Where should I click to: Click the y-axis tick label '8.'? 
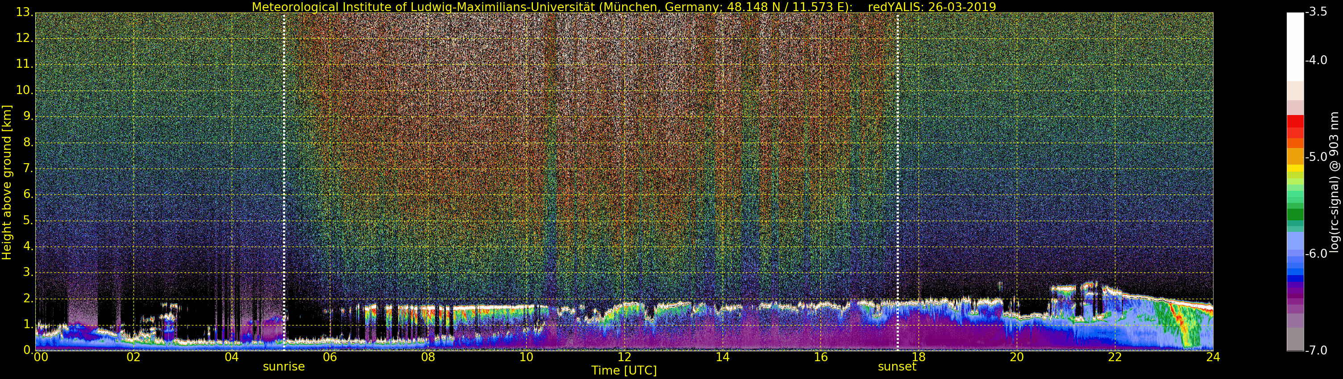click(x=28, y=142)
